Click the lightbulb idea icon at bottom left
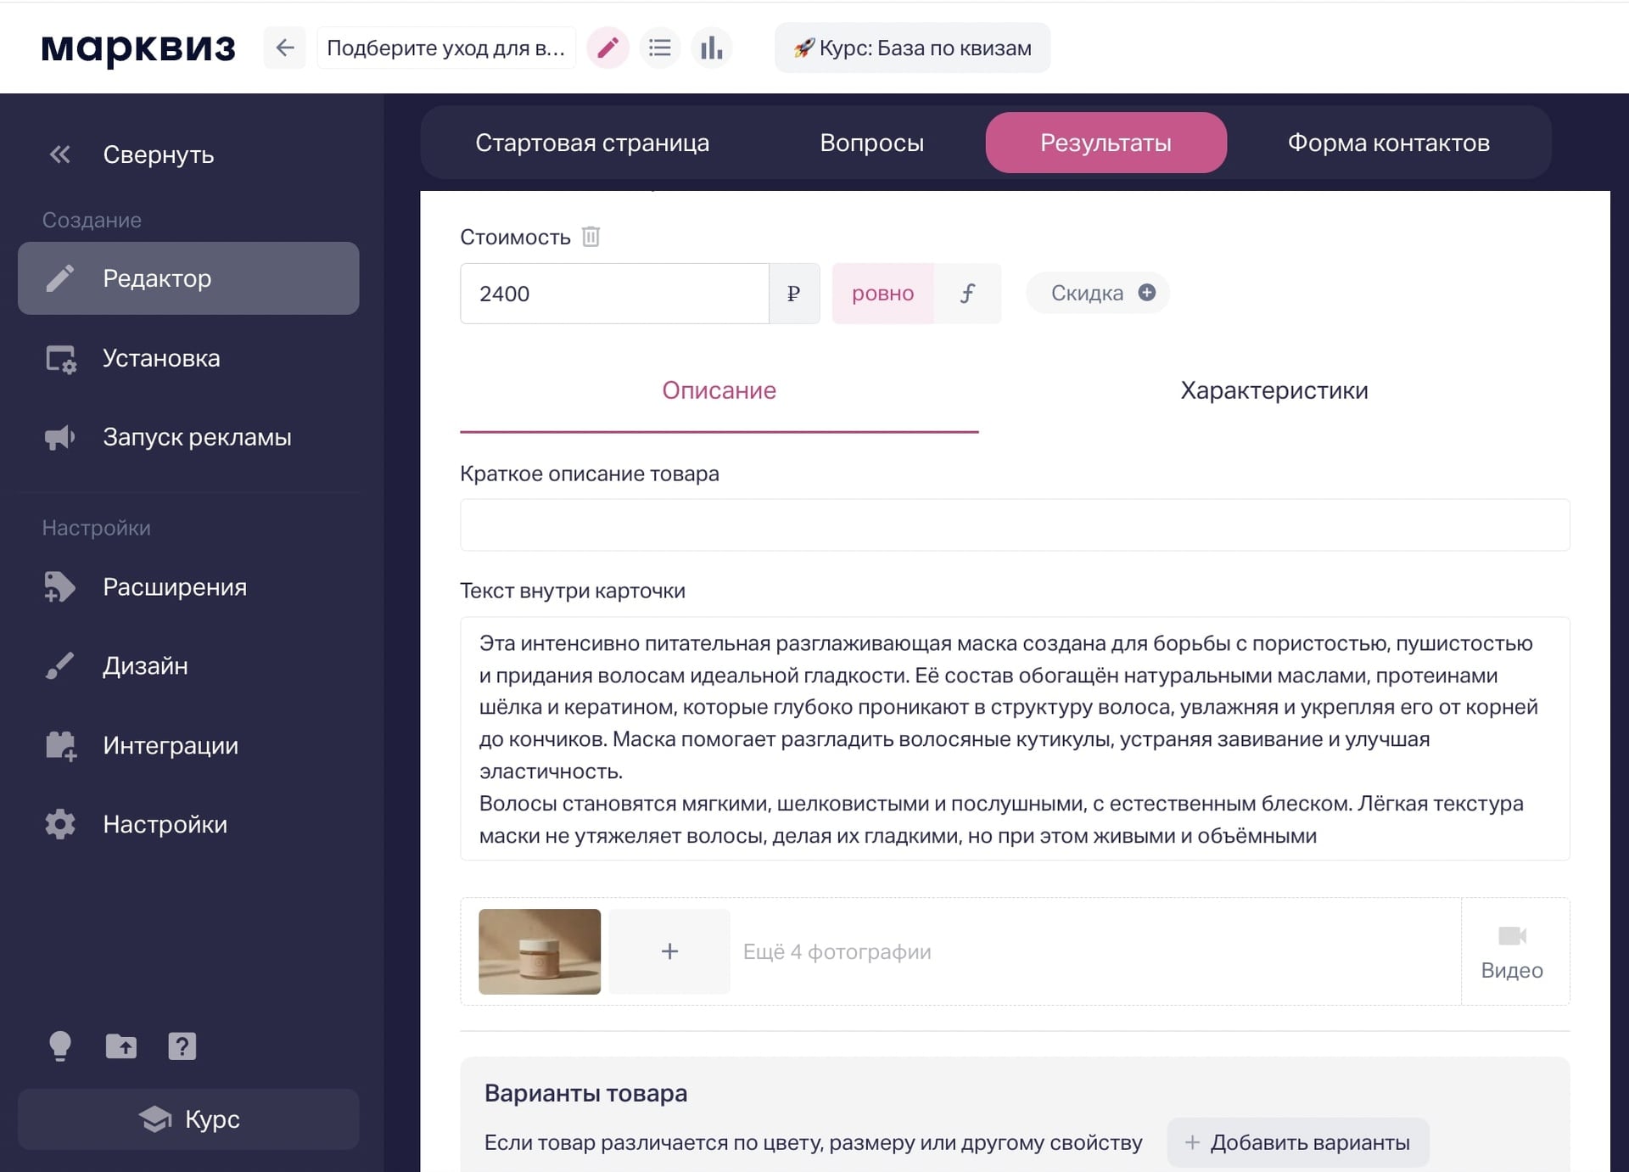This screenshot has height=1172, width=1629. click(60, 1046)
